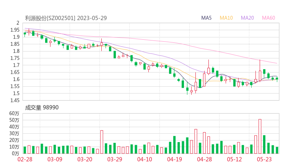The width and height of the screenshot is (283, 168).
Task: Click the tallest volume bar above 50万
Action: (x=260, y=136)
